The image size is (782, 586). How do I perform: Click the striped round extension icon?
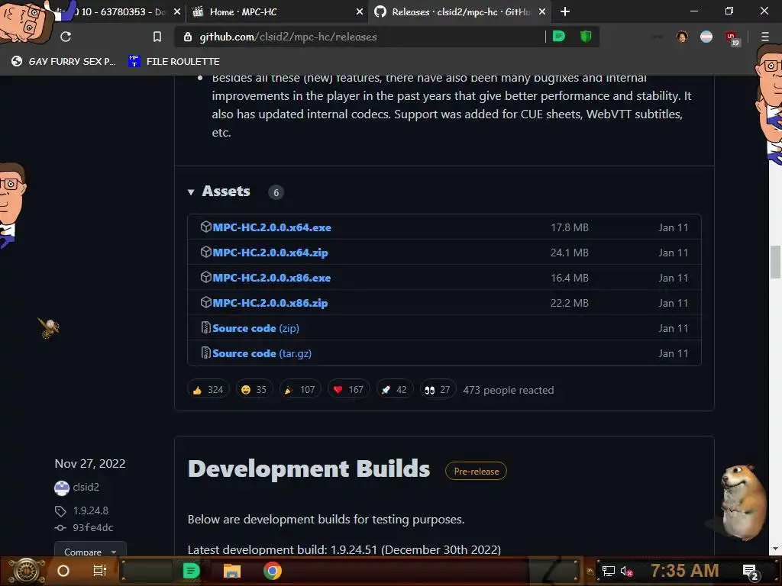pyautogui.click(x=706, y=37)
